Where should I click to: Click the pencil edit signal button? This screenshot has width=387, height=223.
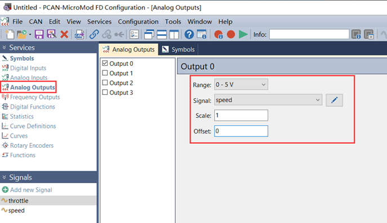(334, 100)
